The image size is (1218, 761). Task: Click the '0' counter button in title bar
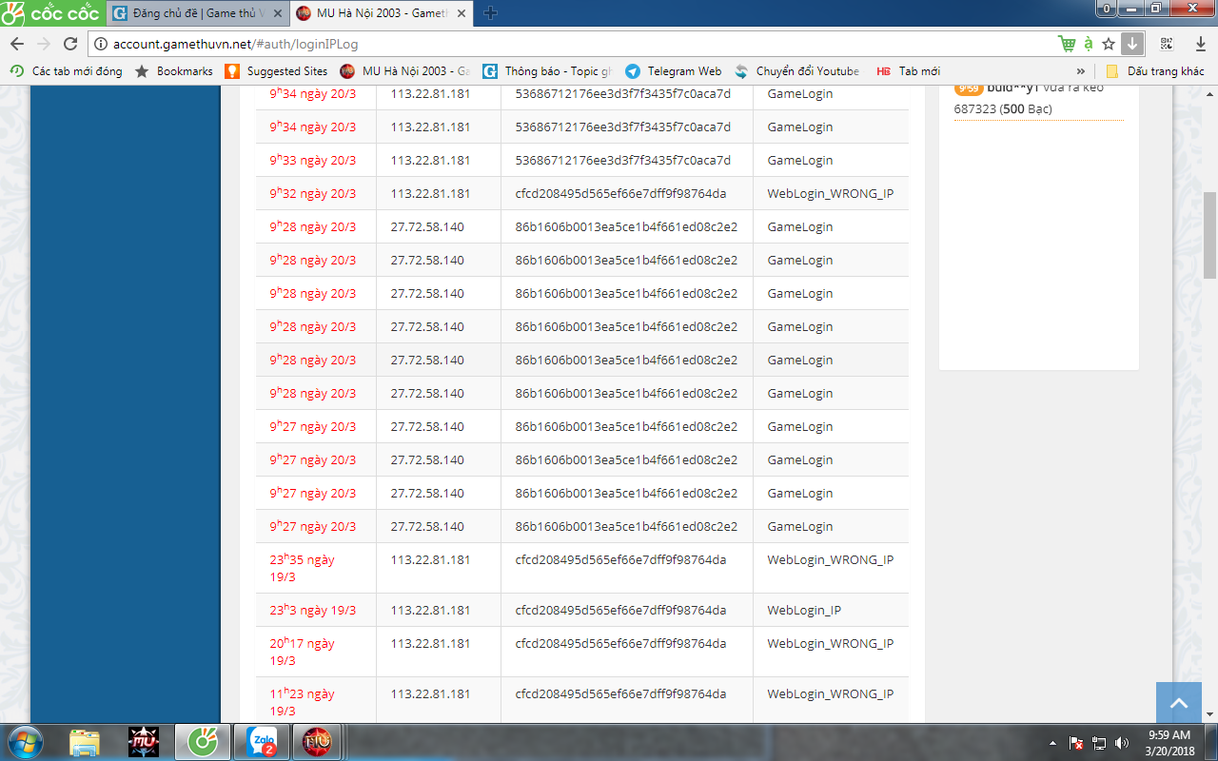(1107, 8)
